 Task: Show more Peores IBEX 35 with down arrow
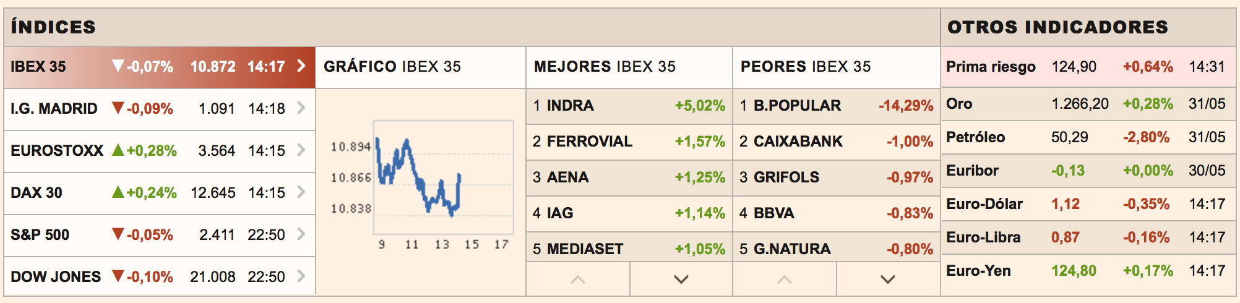[x=888, y=280]
